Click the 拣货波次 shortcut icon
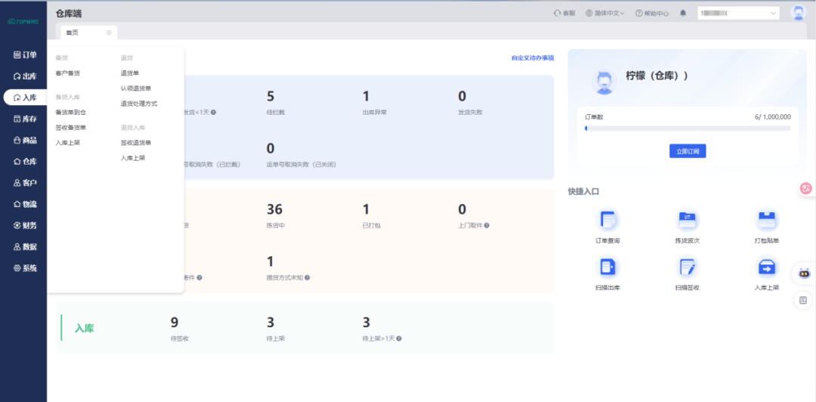This screenshot has height=402, width=816. (x=687, y=221)
